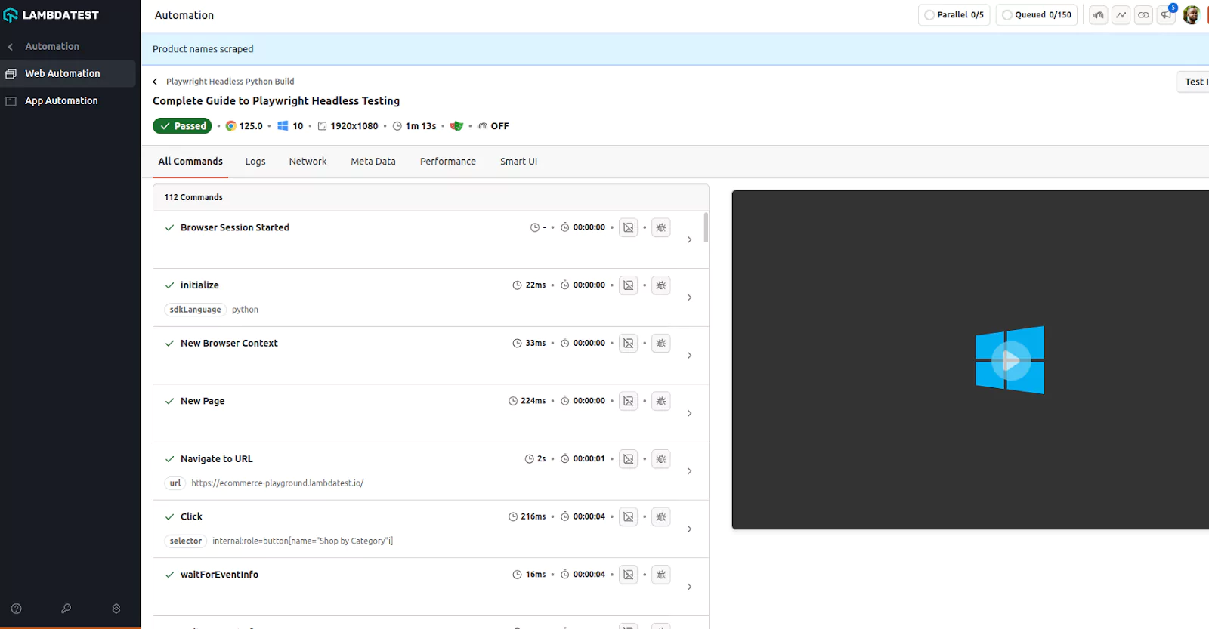View screenshot icon for Click command
The image size is (1209, 629).
pos(629,517)
